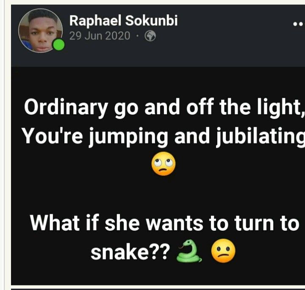Click the dot separator after the date
The image size is (305, 290).
click(x=137, y=36)
